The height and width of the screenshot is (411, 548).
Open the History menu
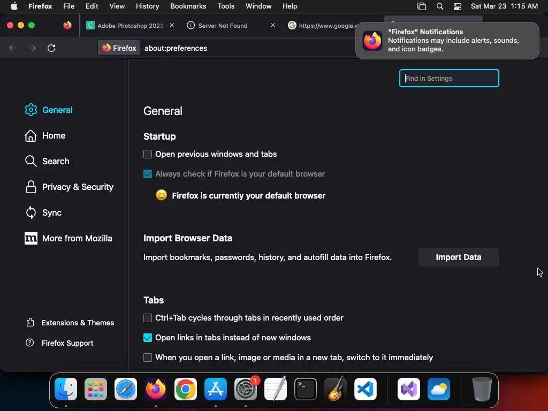tap(147, 6)
